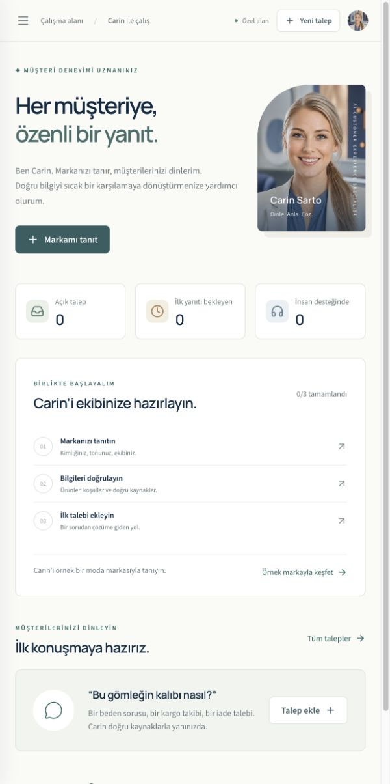
Task: Click the İlk konuşmaya hazırız heading
Action: pos(83,648)
